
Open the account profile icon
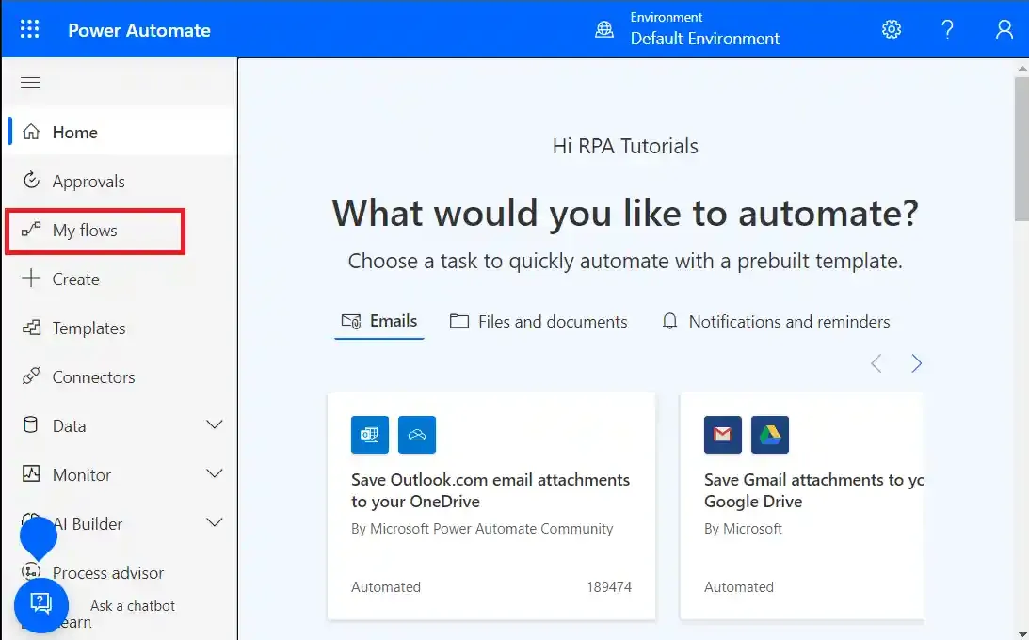(1005, 29)
